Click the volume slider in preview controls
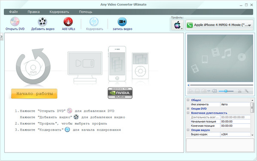The height and width of the screenshot is (161, 257). [x=226, y=91]
